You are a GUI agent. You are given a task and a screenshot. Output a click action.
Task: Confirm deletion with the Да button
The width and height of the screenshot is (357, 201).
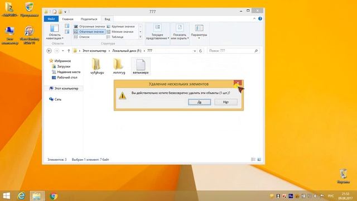200,102
